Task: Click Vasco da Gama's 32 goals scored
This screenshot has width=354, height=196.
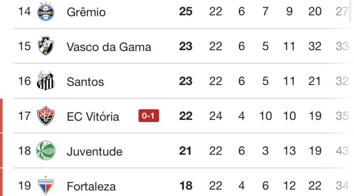Action: pos(315,46)
